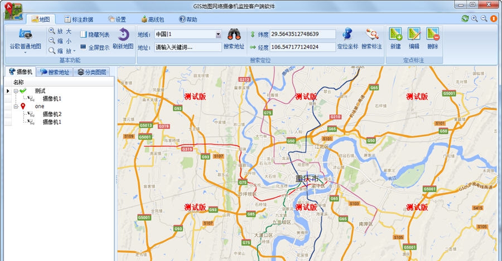Select the 搜索地址 side panel tab
The image size is (502, 261).
55,72
